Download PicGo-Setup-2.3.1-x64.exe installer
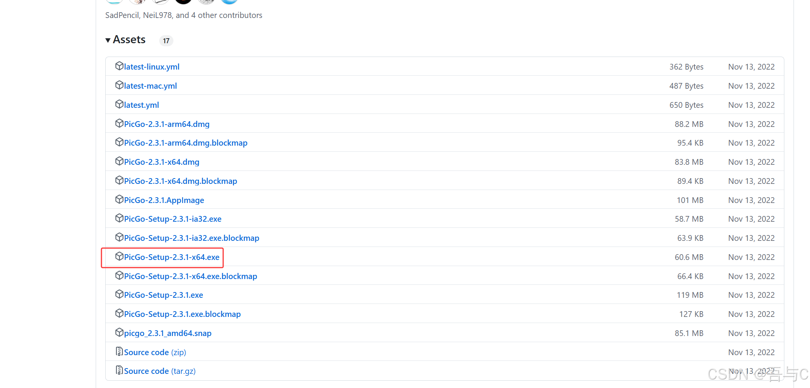Image resolution: width=810 pixels, height=388 pixels. (x=171, y=257)
